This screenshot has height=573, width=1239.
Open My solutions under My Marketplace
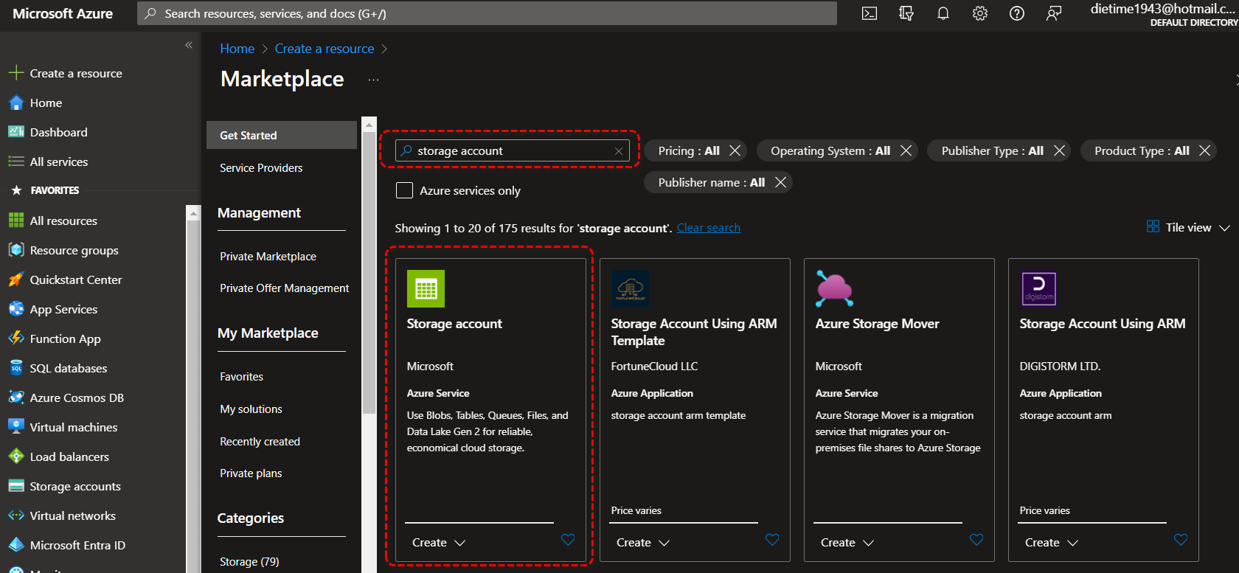point(251,409)
